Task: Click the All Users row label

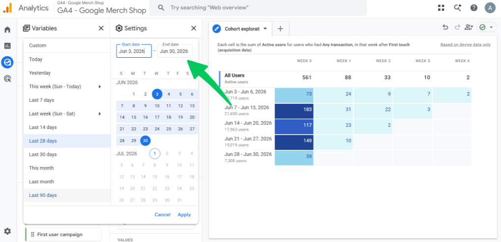Action: pyautogui.click(x=234, y=75)
